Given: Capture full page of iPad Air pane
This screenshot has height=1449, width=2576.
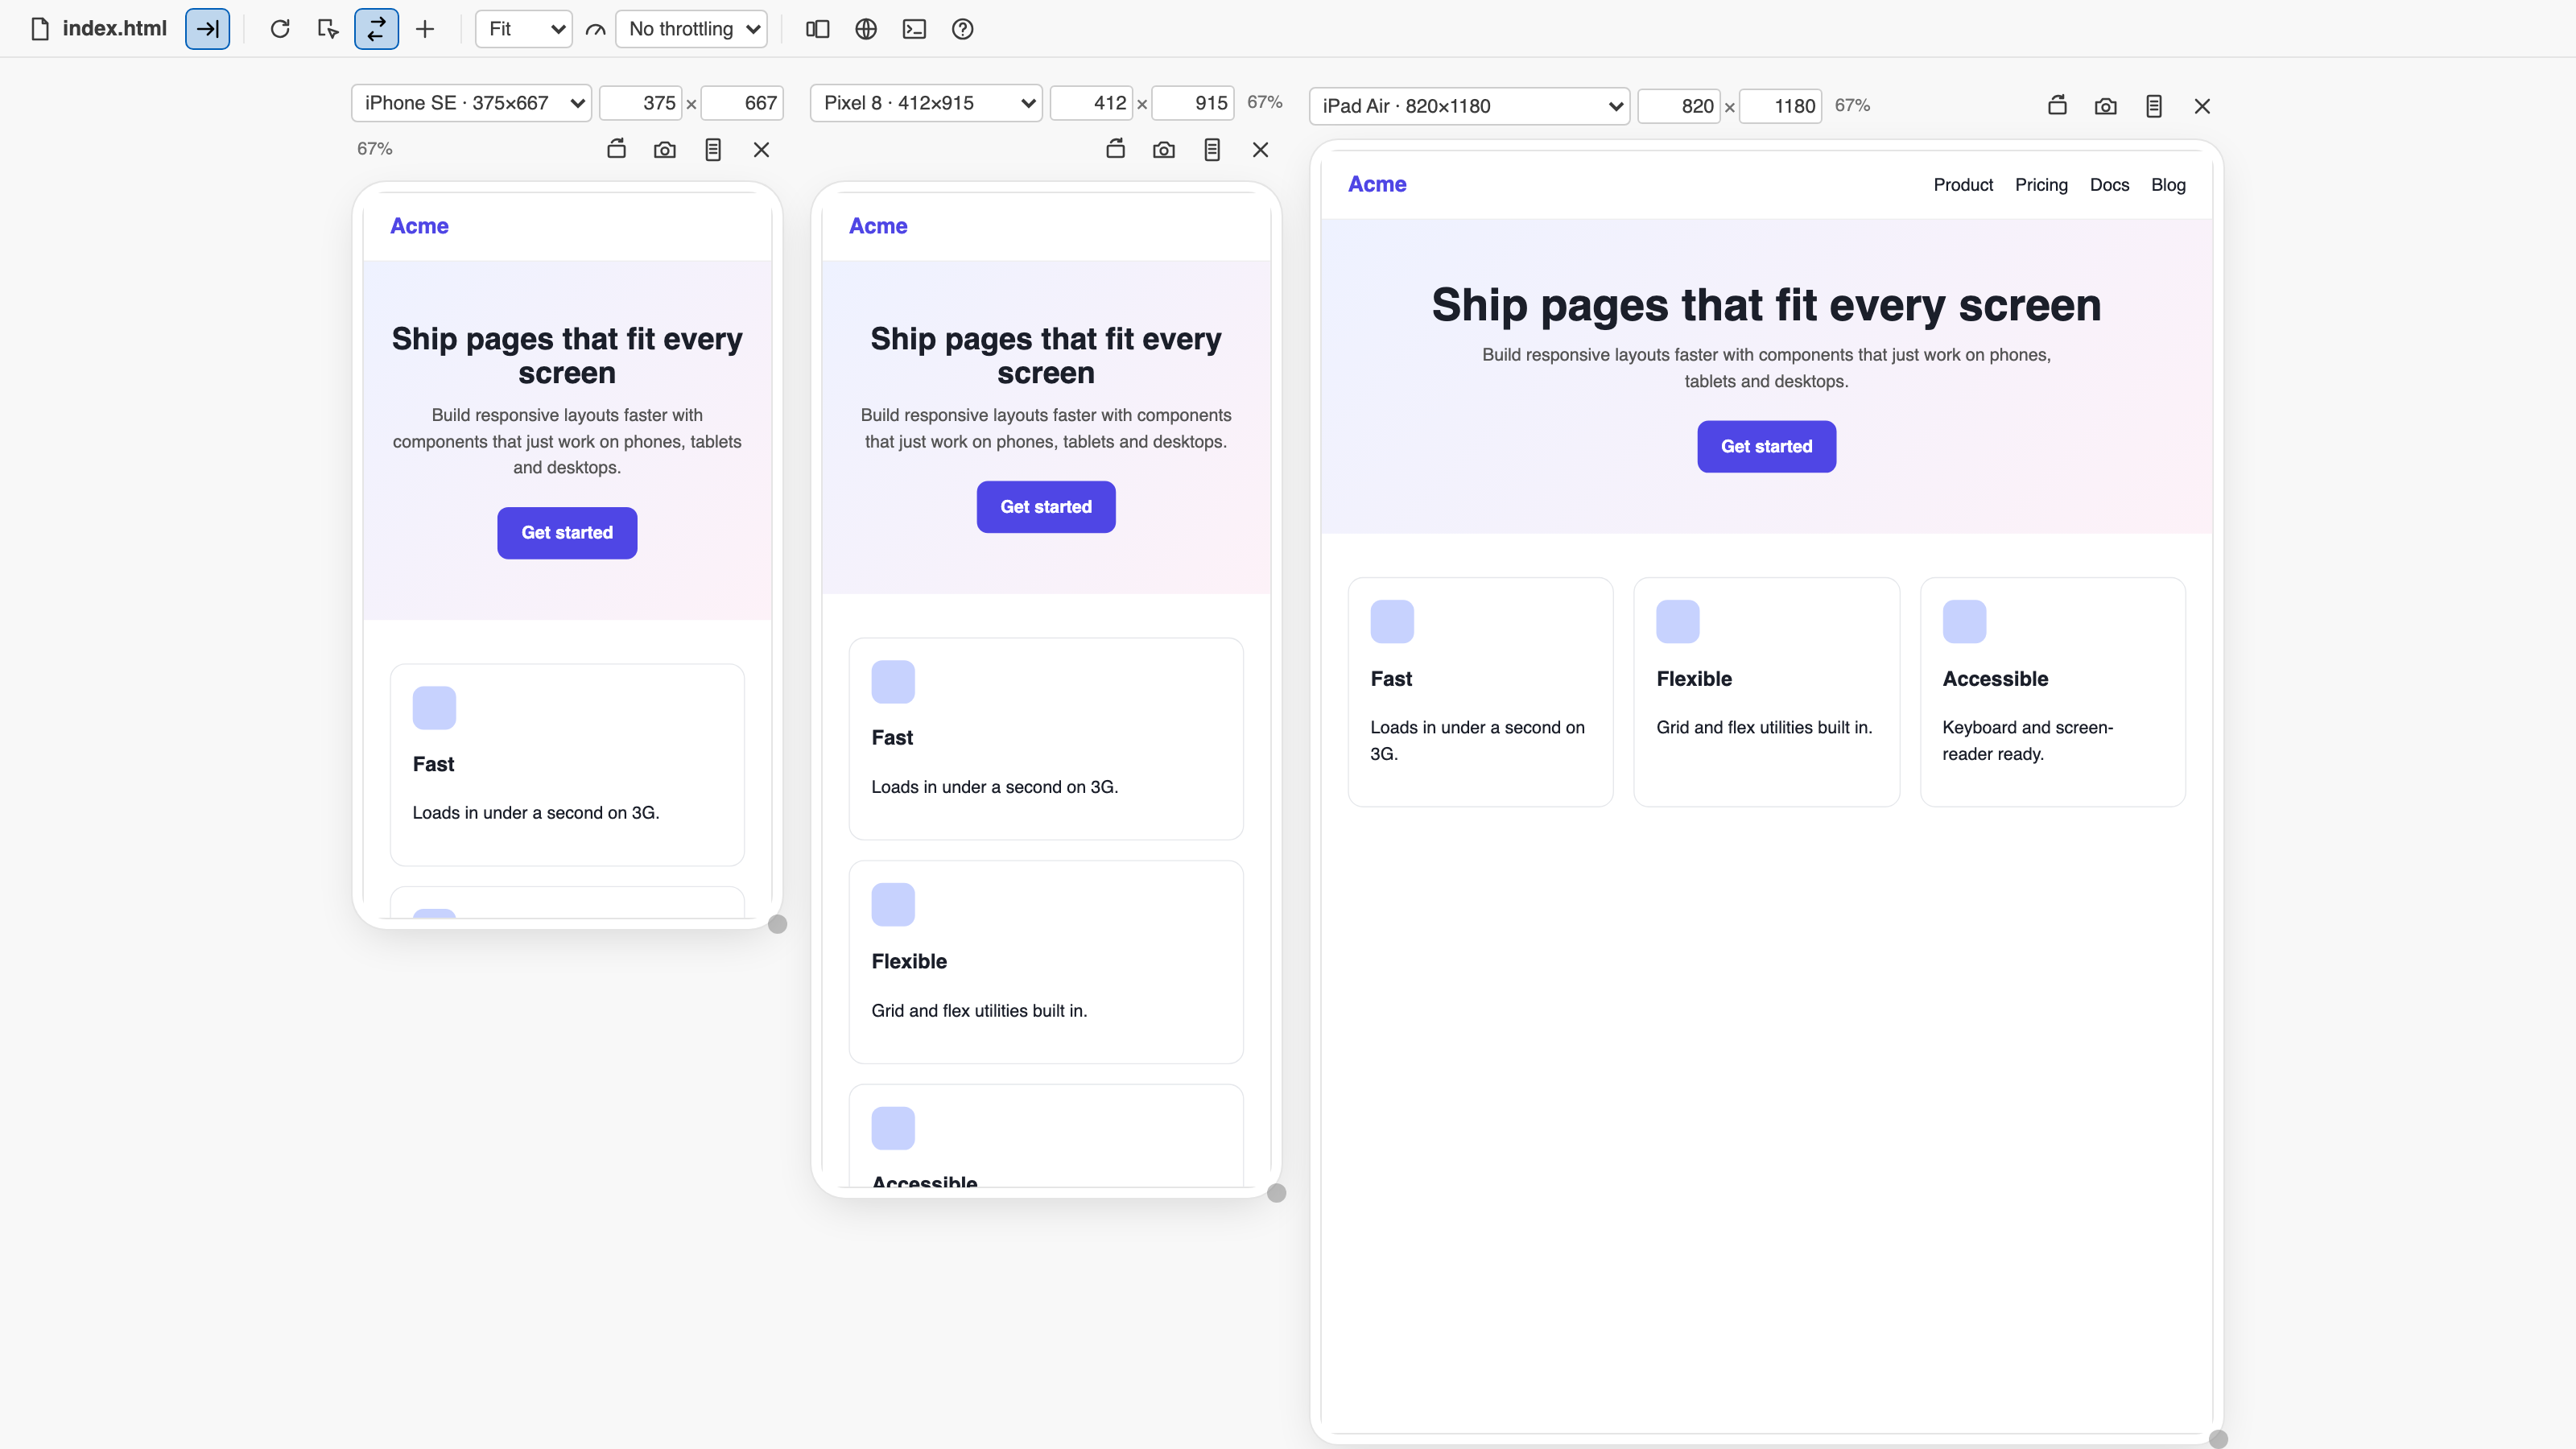Looking at the screenshot, I should pos(2154,106).
